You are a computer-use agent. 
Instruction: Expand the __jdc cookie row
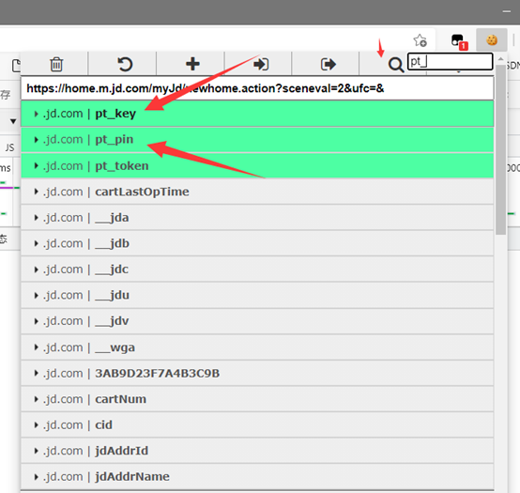(257, 270)
